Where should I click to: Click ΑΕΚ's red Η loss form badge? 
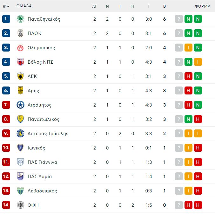(x=188, y=76)
